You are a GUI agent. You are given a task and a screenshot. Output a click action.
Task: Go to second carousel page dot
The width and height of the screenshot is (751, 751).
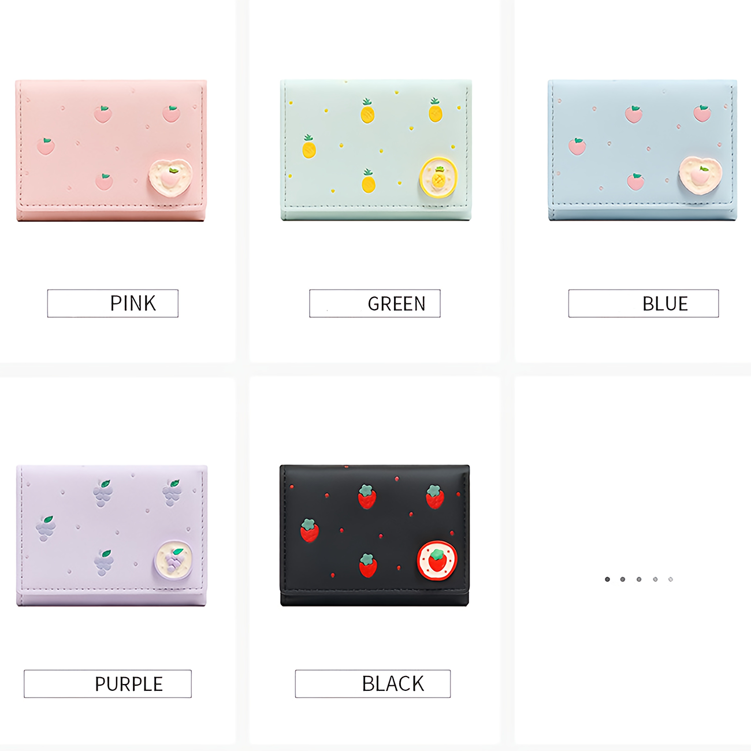(623, 579)
